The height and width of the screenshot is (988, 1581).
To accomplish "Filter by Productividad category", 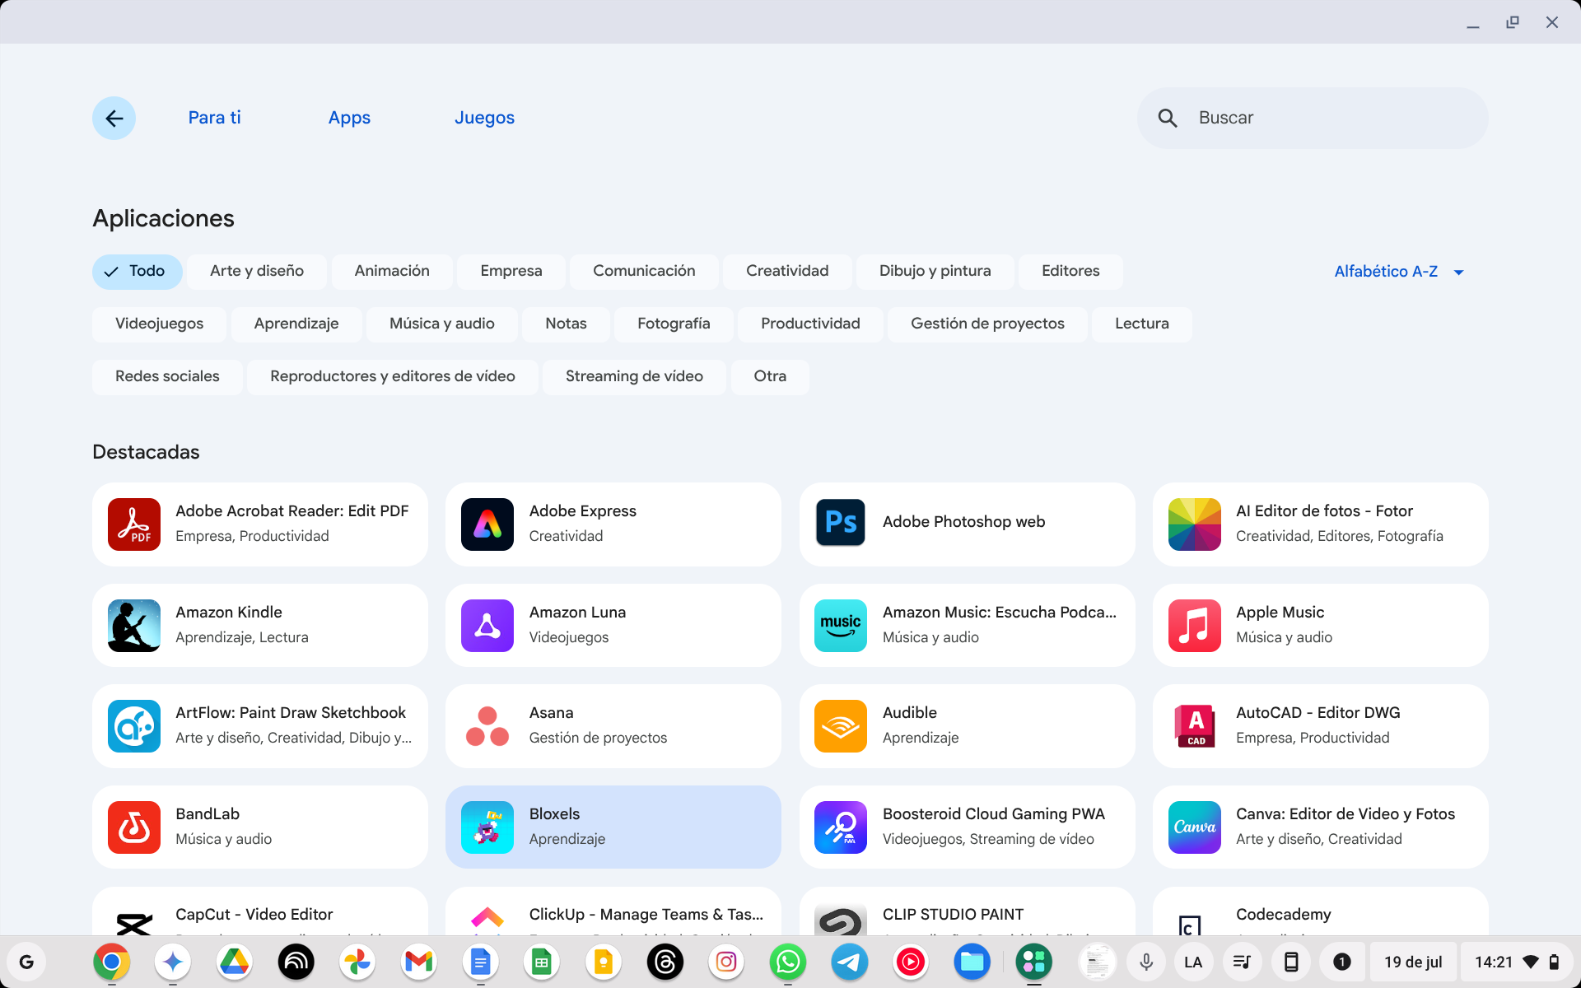I will (x=810, y=324).
